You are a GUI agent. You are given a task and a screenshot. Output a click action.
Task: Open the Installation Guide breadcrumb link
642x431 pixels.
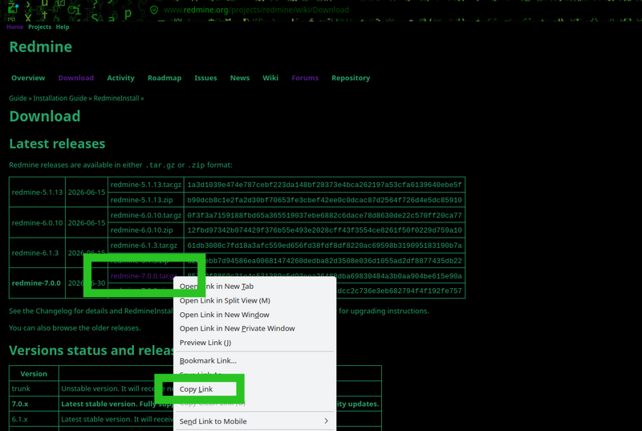click(x=60, y=98)
